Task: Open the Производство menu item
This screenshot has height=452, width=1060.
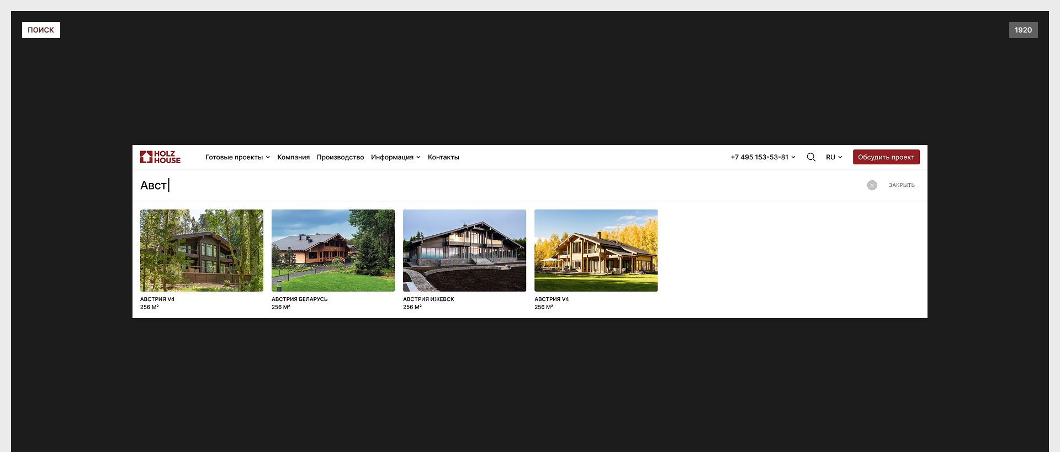Action: (340, 157)
